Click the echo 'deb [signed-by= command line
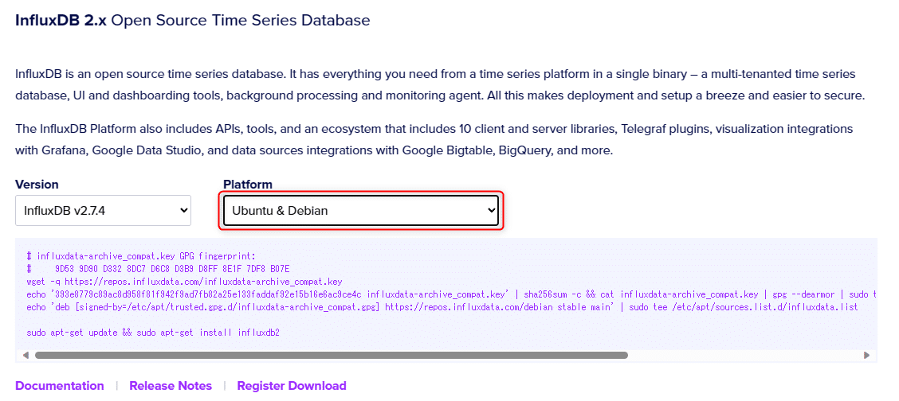Viewport: 899px width, 401px height. [442, 307]
